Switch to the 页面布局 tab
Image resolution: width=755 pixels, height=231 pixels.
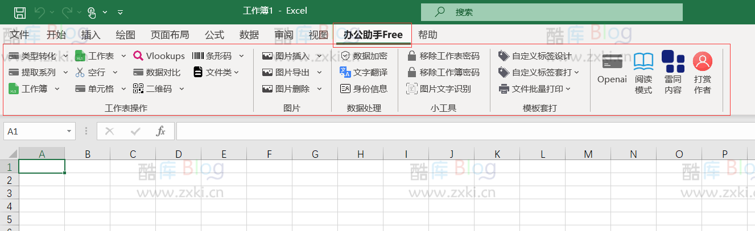pos(170,35)
